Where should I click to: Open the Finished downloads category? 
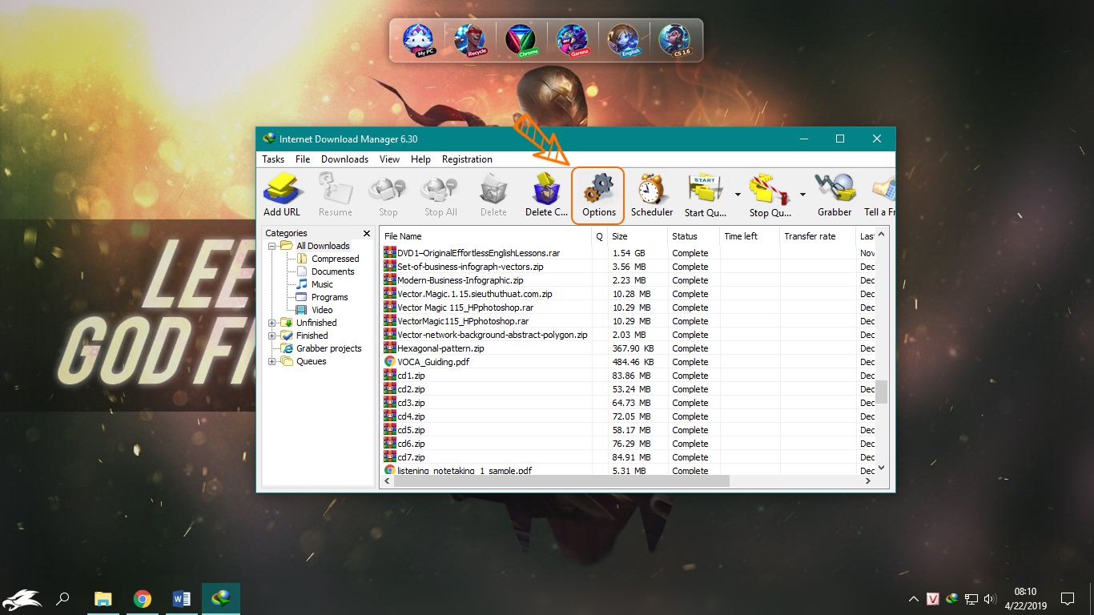pos(311,335)
